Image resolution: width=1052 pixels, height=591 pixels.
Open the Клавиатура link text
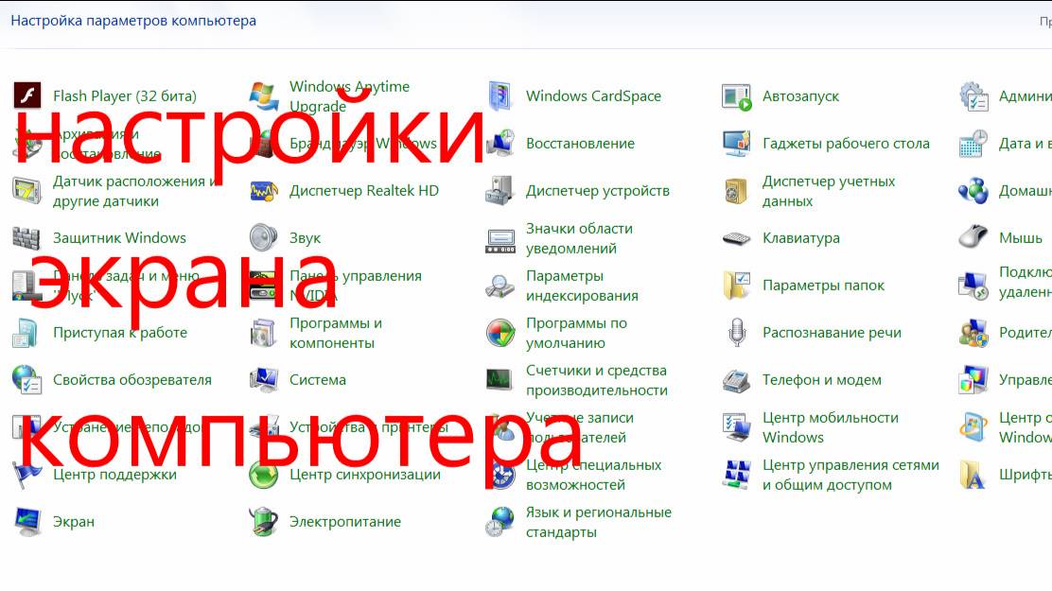801,238
